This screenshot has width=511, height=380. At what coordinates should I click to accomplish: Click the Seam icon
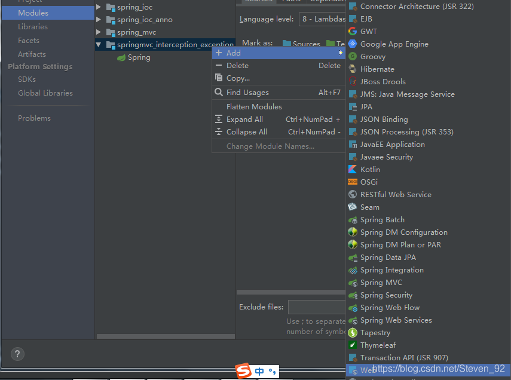pos(353,207)
